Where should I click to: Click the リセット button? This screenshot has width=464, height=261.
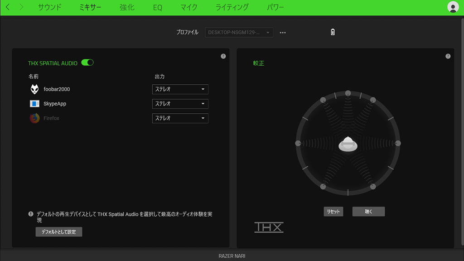(333, 211)
